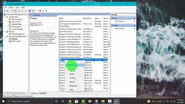The height and width of the screenshot is (104, 185).
Task: Expand the Shared Folders tree node
Action: coord(7,24)
